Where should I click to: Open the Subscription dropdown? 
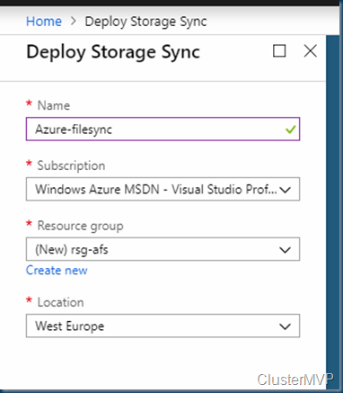[x=163, y=189]
